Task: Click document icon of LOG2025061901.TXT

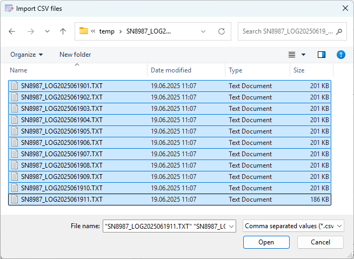Action: pos(15,86)
